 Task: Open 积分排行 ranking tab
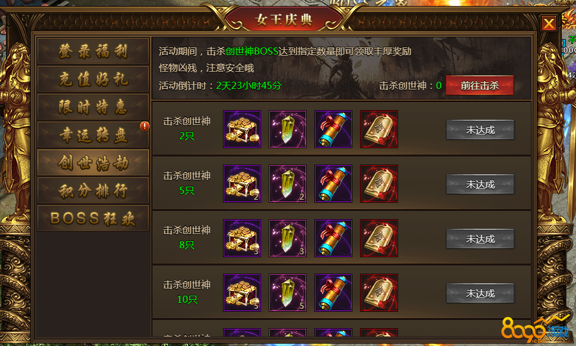tap(93, 190)
